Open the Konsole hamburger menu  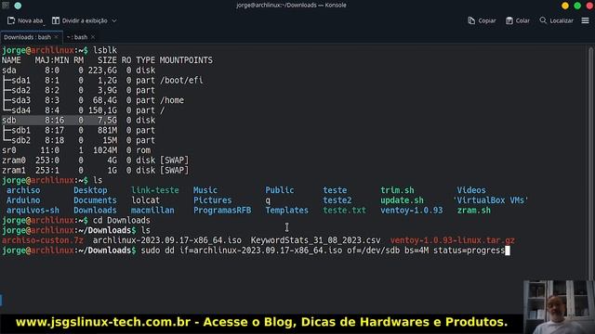coord(585,20)
